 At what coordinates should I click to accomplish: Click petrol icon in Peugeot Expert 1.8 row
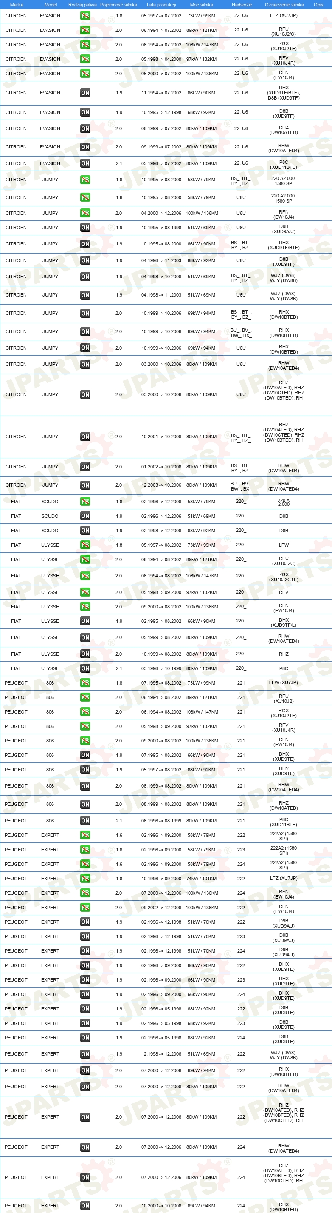85,879
